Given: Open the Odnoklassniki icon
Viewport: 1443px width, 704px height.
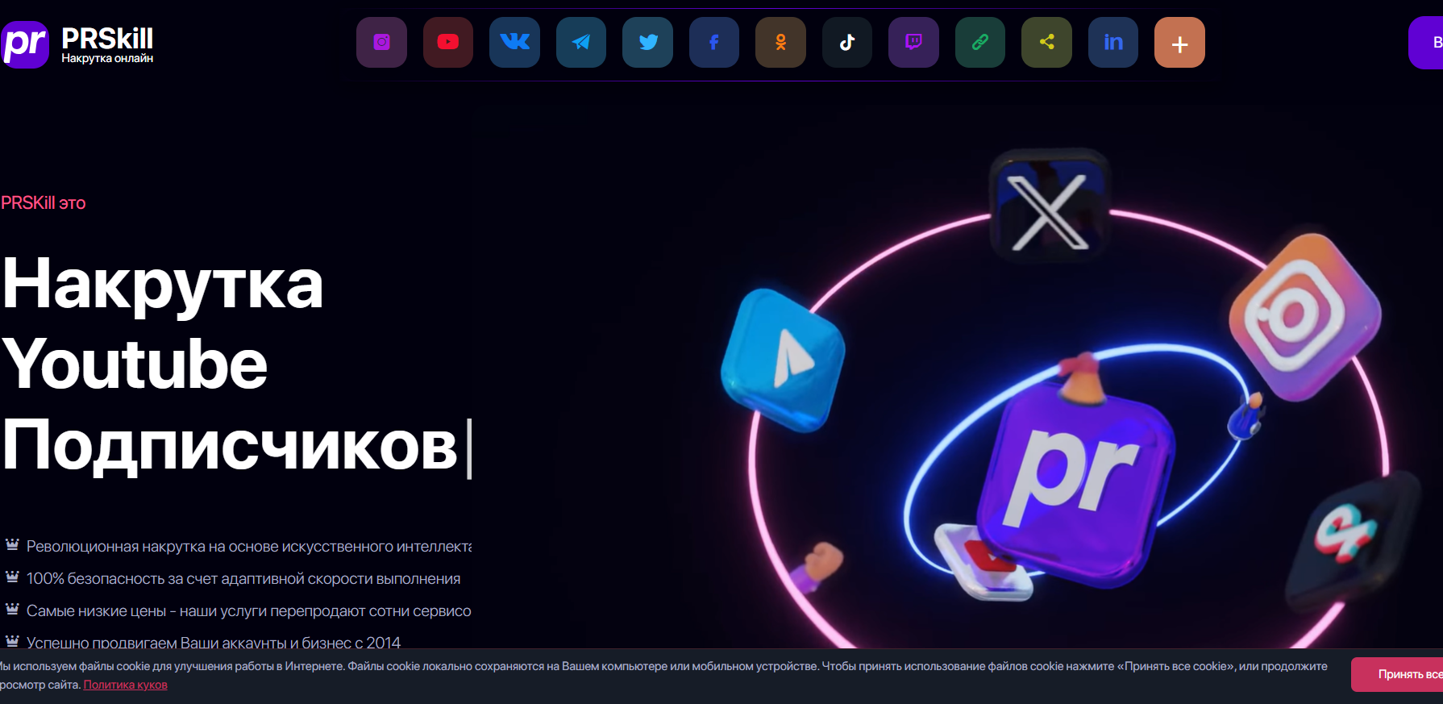Looking at the screenshot, I should tap(780, 42).
